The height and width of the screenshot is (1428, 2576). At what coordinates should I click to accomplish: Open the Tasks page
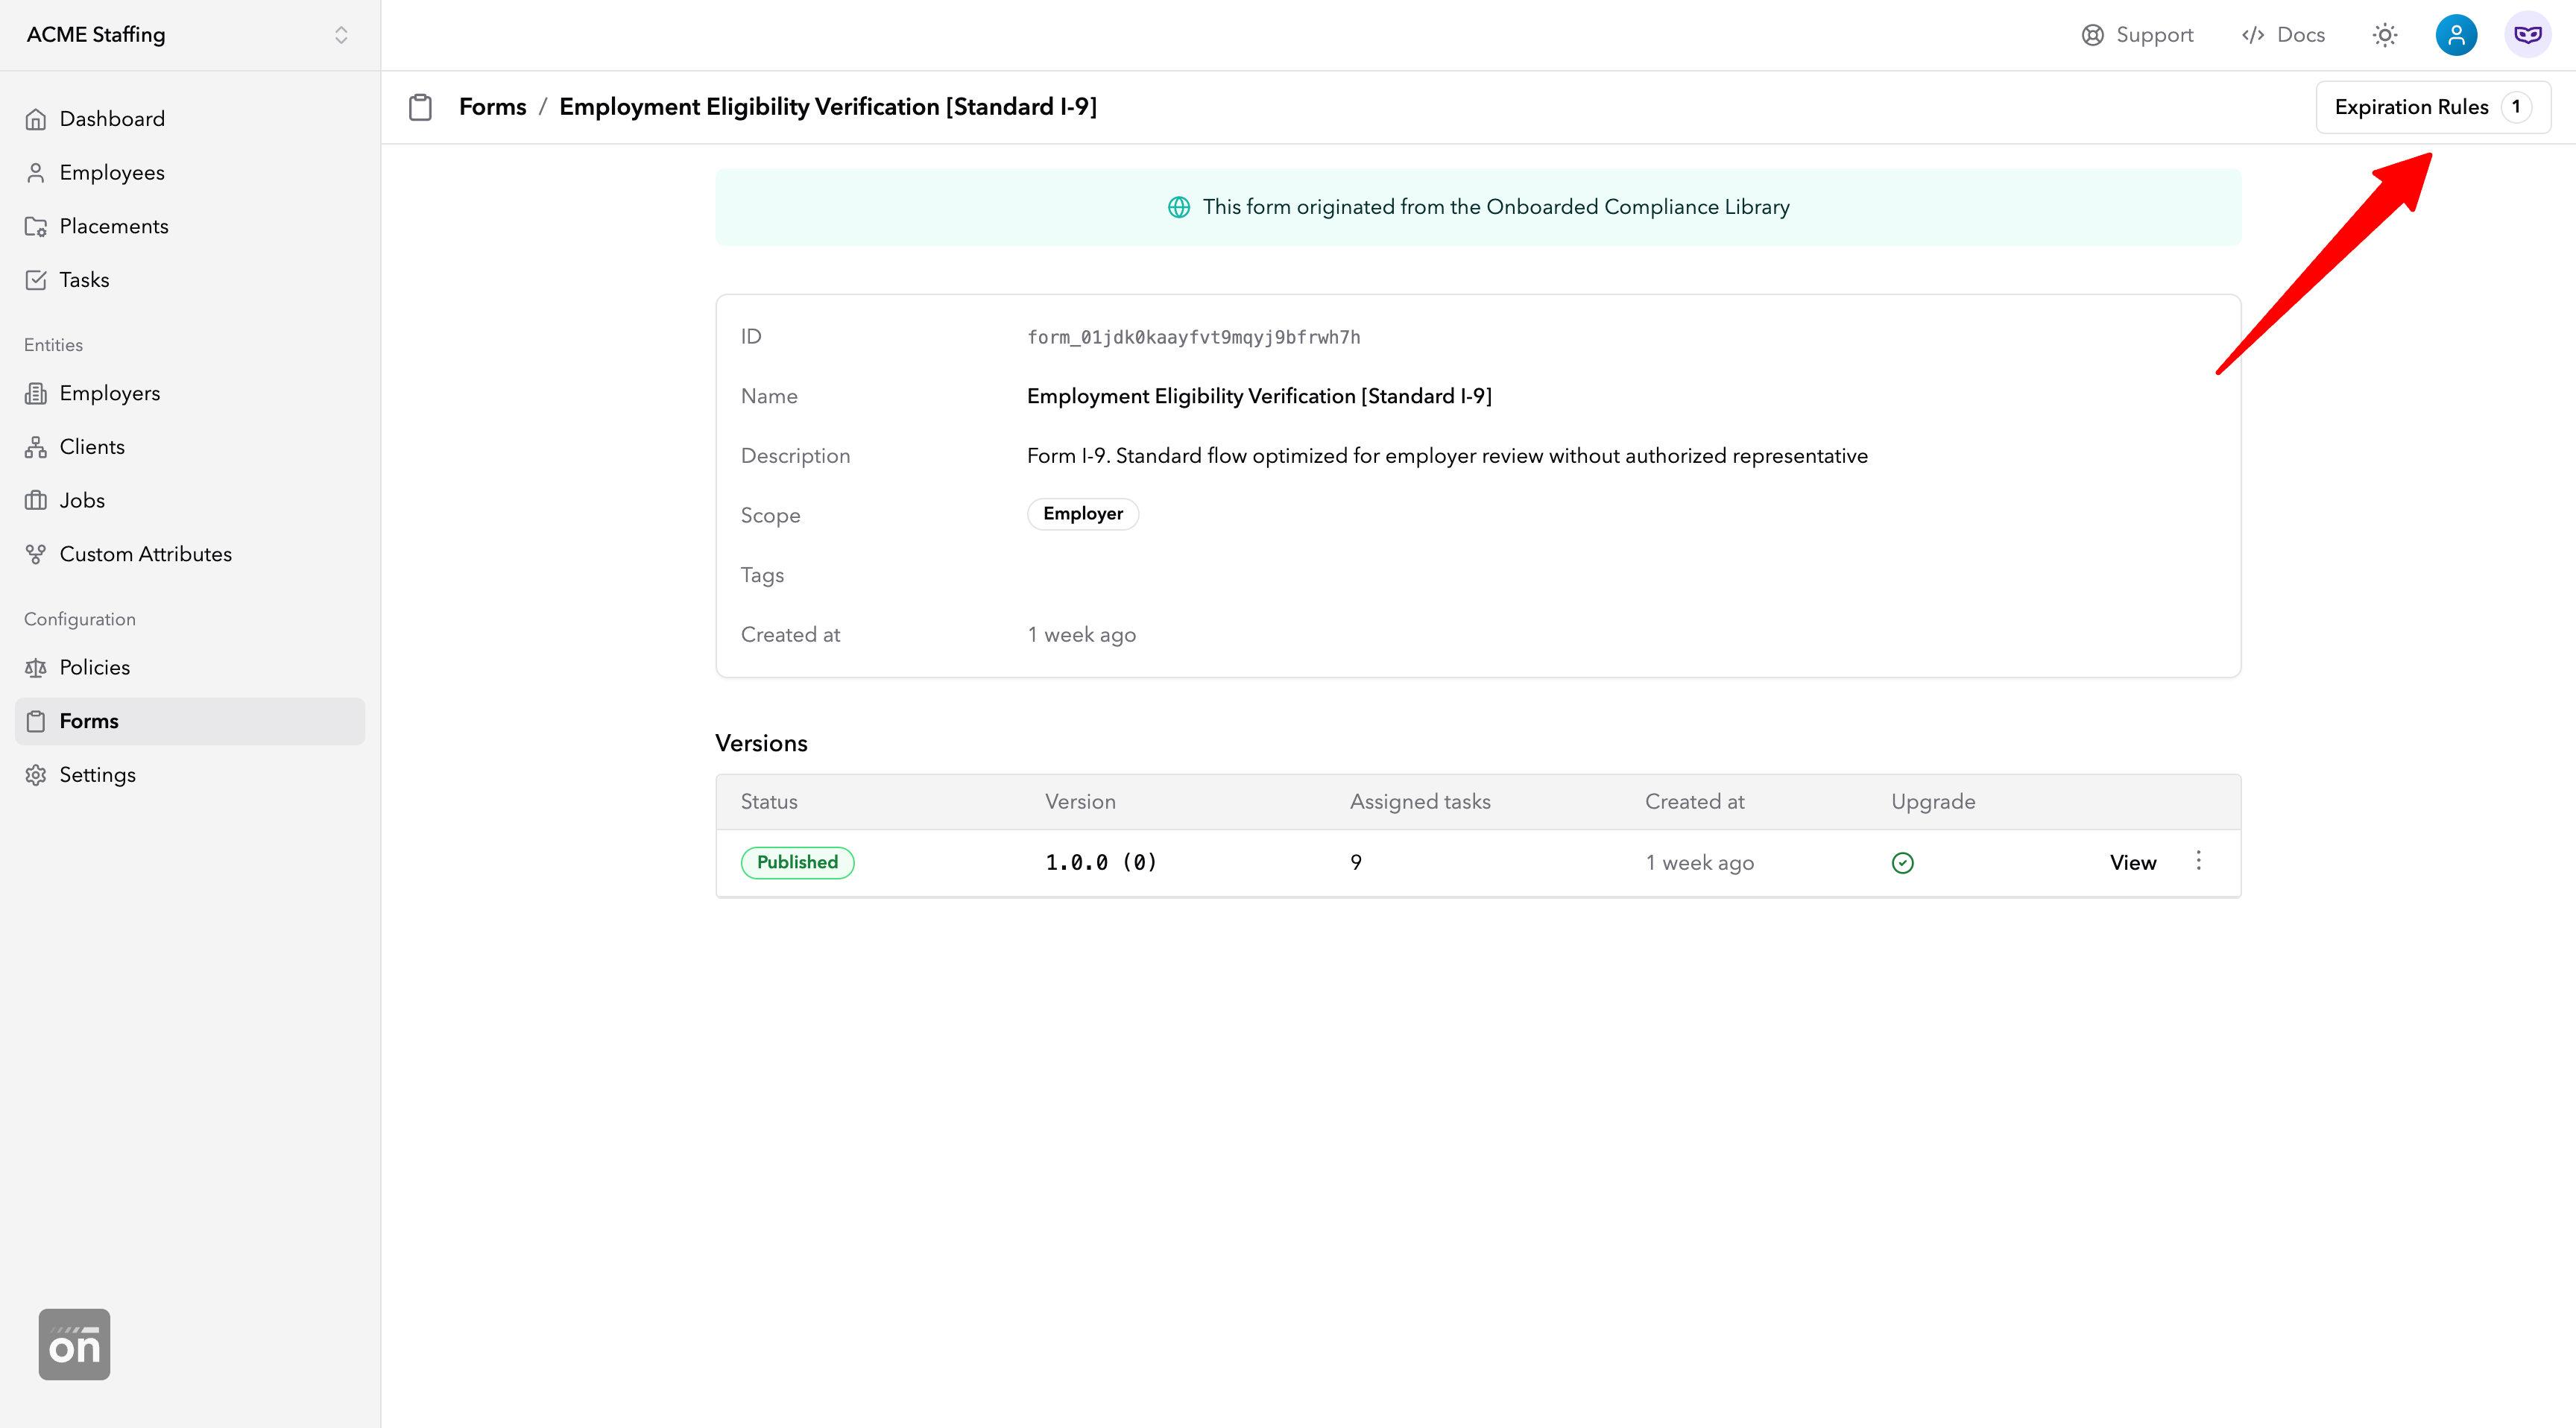pyautogui.click(x=84, y=280)
